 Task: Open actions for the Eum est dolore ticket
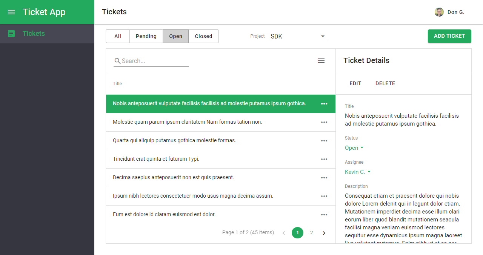pyautogui.click(x=324, y=214)
